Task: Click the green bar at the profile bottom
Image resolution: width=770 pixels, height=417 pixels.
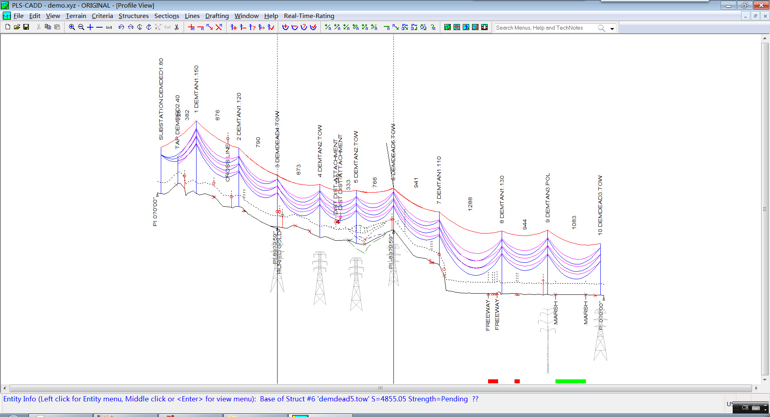Action: coord(570,381)
